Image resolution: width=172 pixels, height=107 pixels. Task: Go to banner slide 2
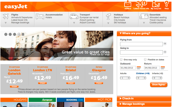pos(10,34)
